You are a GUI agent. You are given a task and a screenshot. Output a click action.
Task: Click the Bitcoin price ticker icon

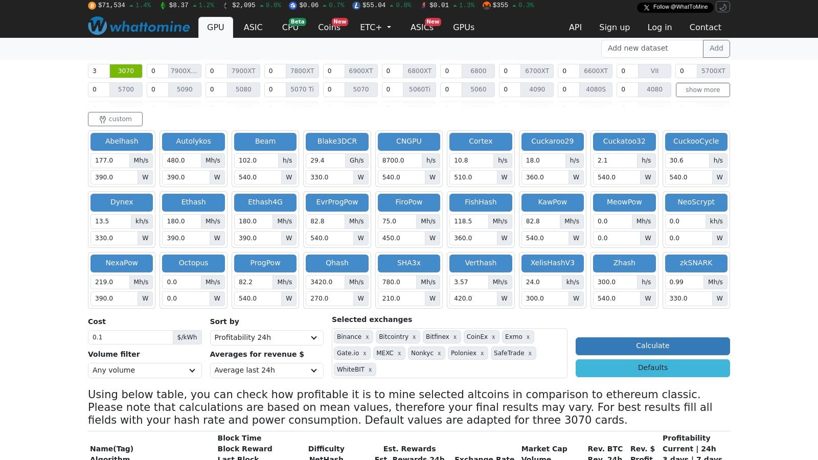[92, 6]
